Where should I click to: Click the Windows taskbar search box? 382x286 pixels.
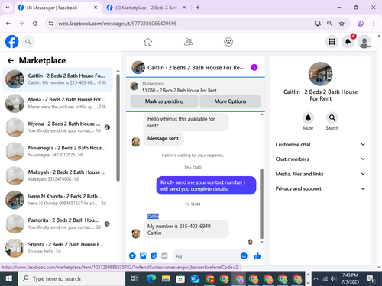click(72, 278)
